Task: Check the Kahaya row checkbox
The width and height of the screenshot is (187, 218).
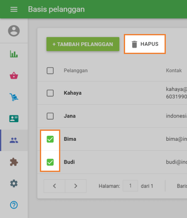Action: pos(50,93)
